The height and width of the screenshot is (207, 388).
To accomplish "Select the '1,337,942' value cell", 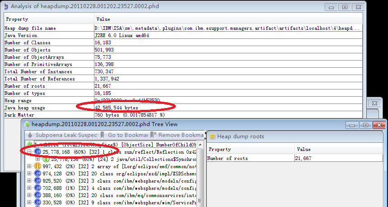I will (228, 79).
